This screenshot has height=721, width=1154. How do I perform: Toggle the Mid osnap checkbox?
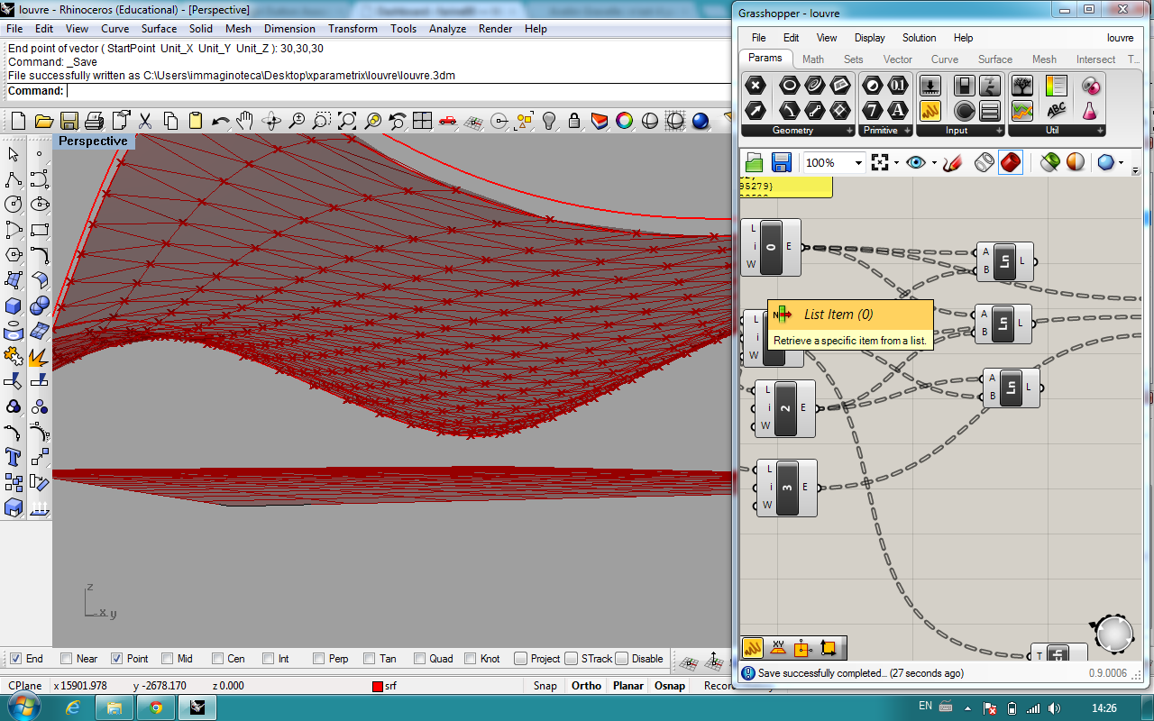(167, 659)
